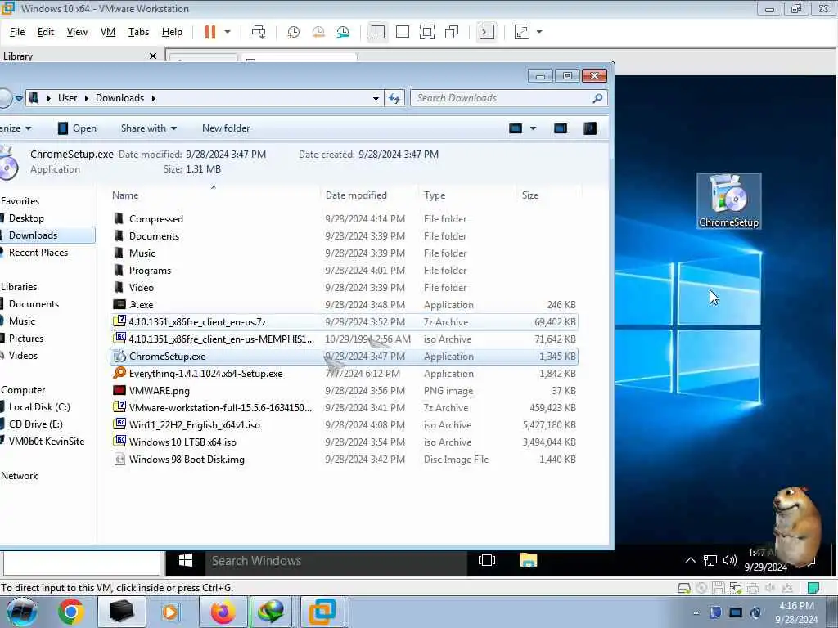Open Google Chrome from host taskbar
838x628 pixels.
(70, 612)
